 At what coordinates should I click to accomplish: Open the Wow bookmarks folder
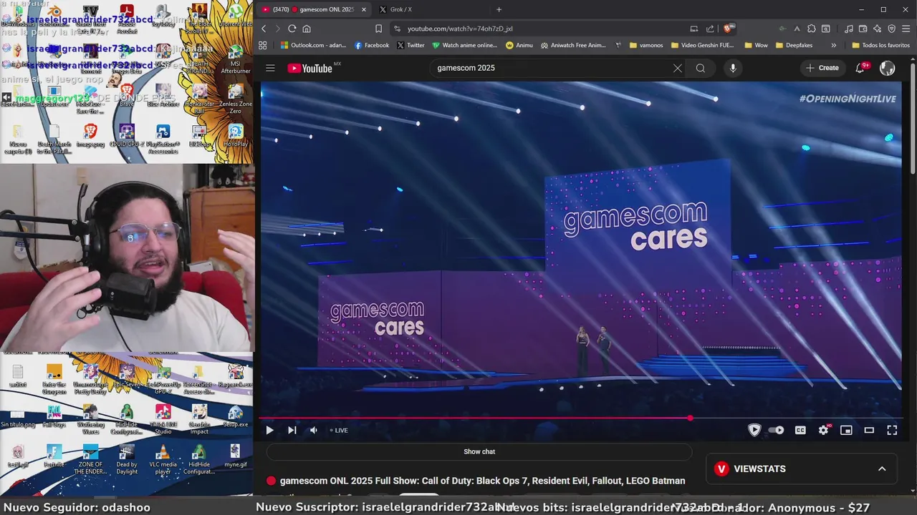756,45
